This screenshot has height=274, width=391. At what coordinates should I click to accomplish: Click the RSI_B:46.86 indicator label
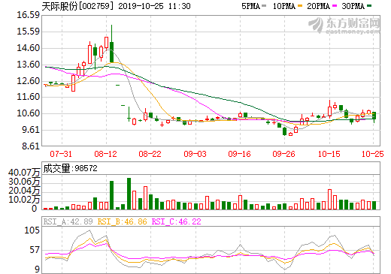pyautogui.click(x=122, y=221)
